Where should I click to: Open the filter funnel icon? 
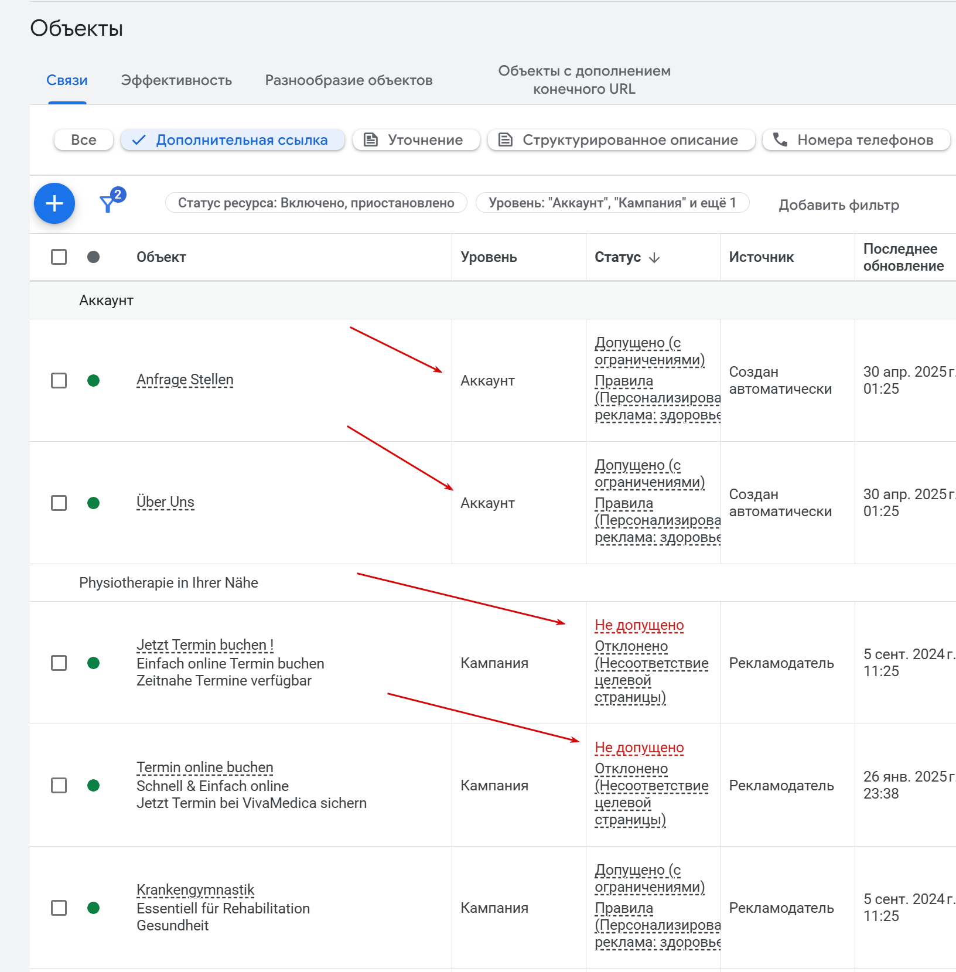(108, 203)
